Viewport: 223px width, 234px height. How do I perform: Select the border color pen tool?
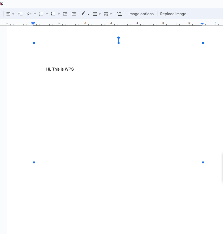84,14
